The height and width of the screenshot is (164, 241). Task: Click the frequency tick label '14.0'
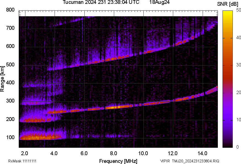[x=202, y=154]
